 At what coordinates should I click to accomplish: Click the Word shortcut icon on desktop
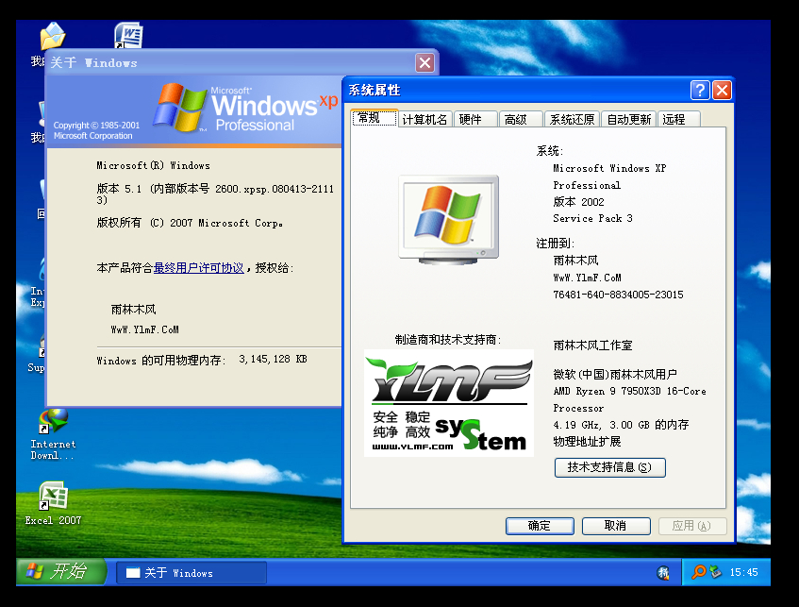click(127, 36)
